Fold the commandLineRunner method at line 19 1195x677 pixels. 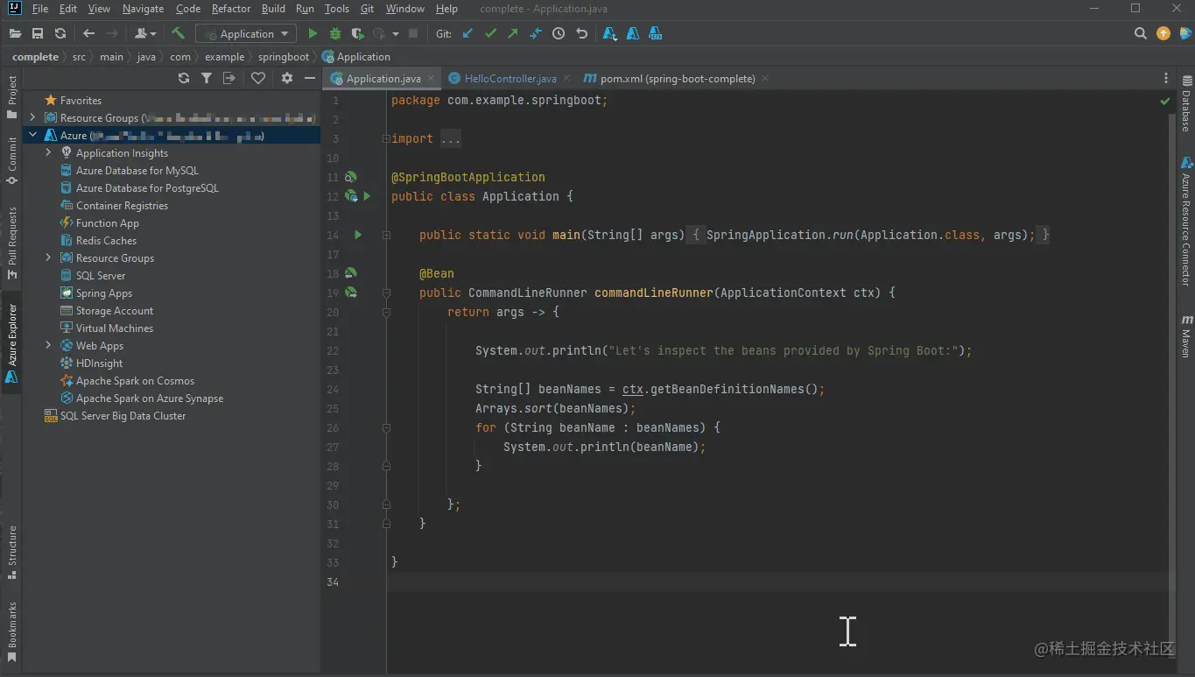[386, 293]
